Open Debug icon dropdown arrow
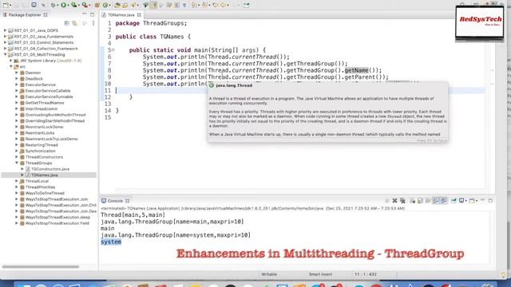Image resolution: width=511 pixels, height=287 pixels. pos(57,6)
